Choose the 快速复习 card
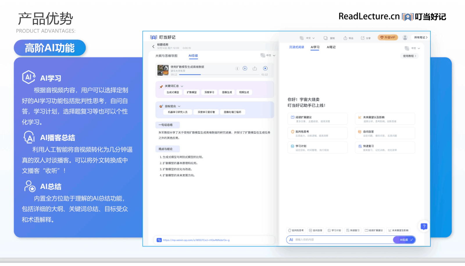 [x=385, y=148]
